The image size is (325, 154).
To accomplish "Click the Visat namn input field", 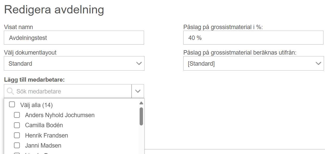I will [x=74, y=38].
